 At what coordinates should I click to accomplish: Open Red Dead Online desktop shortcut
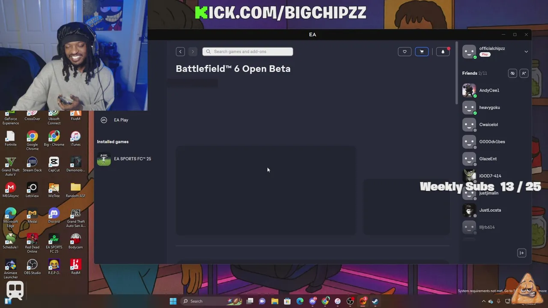(x=32, y=243)
